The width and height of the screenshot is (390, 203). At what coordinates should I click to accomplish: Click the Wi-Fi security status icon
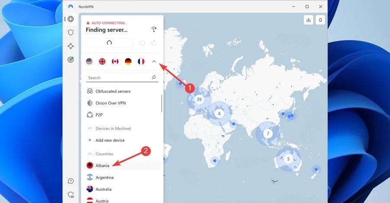coord(154,29)
